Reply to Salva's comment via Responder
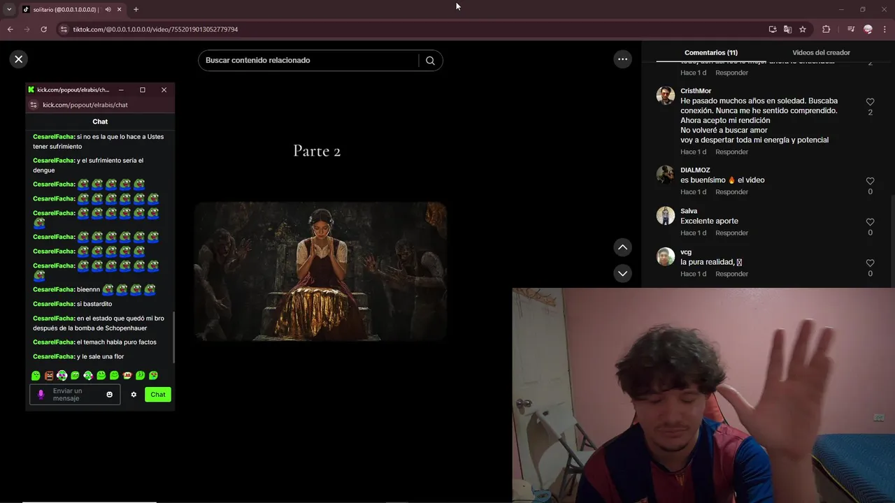The image size is (895, 503). pos(731,233)
